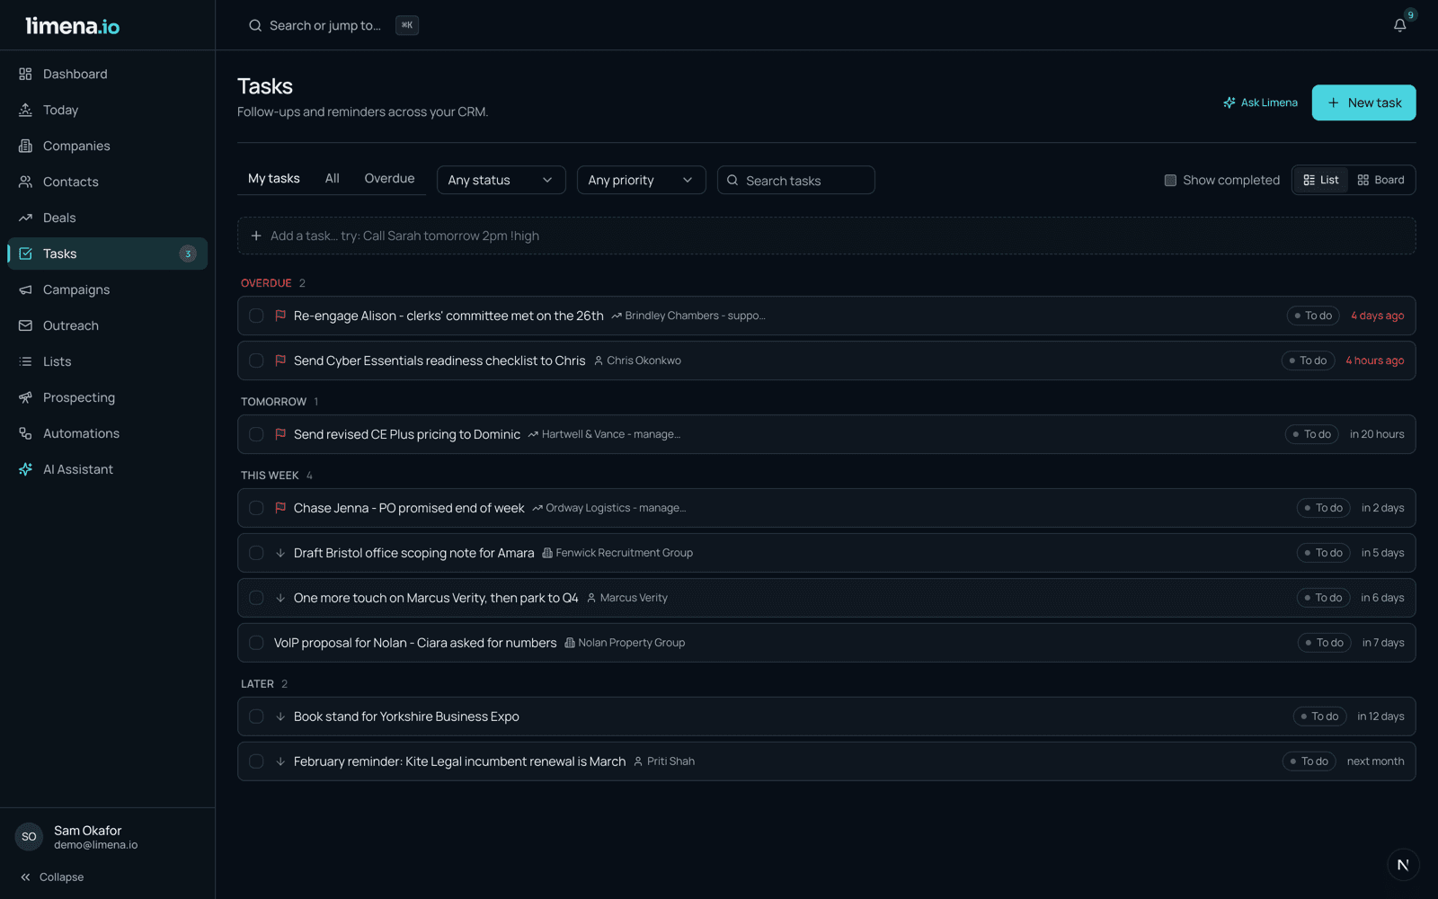
Task: Click low-priority arrow on February reminder task
Action: (x=280, y=761)
